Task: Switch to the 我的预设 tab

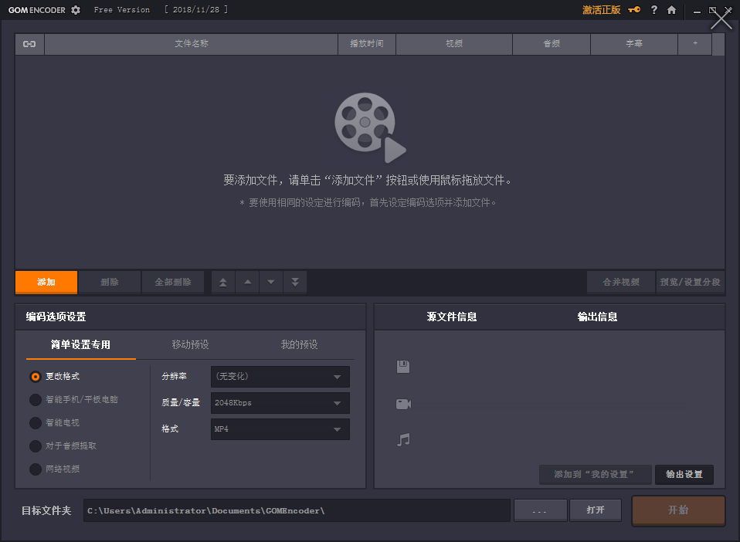Action: pos(300,345)
